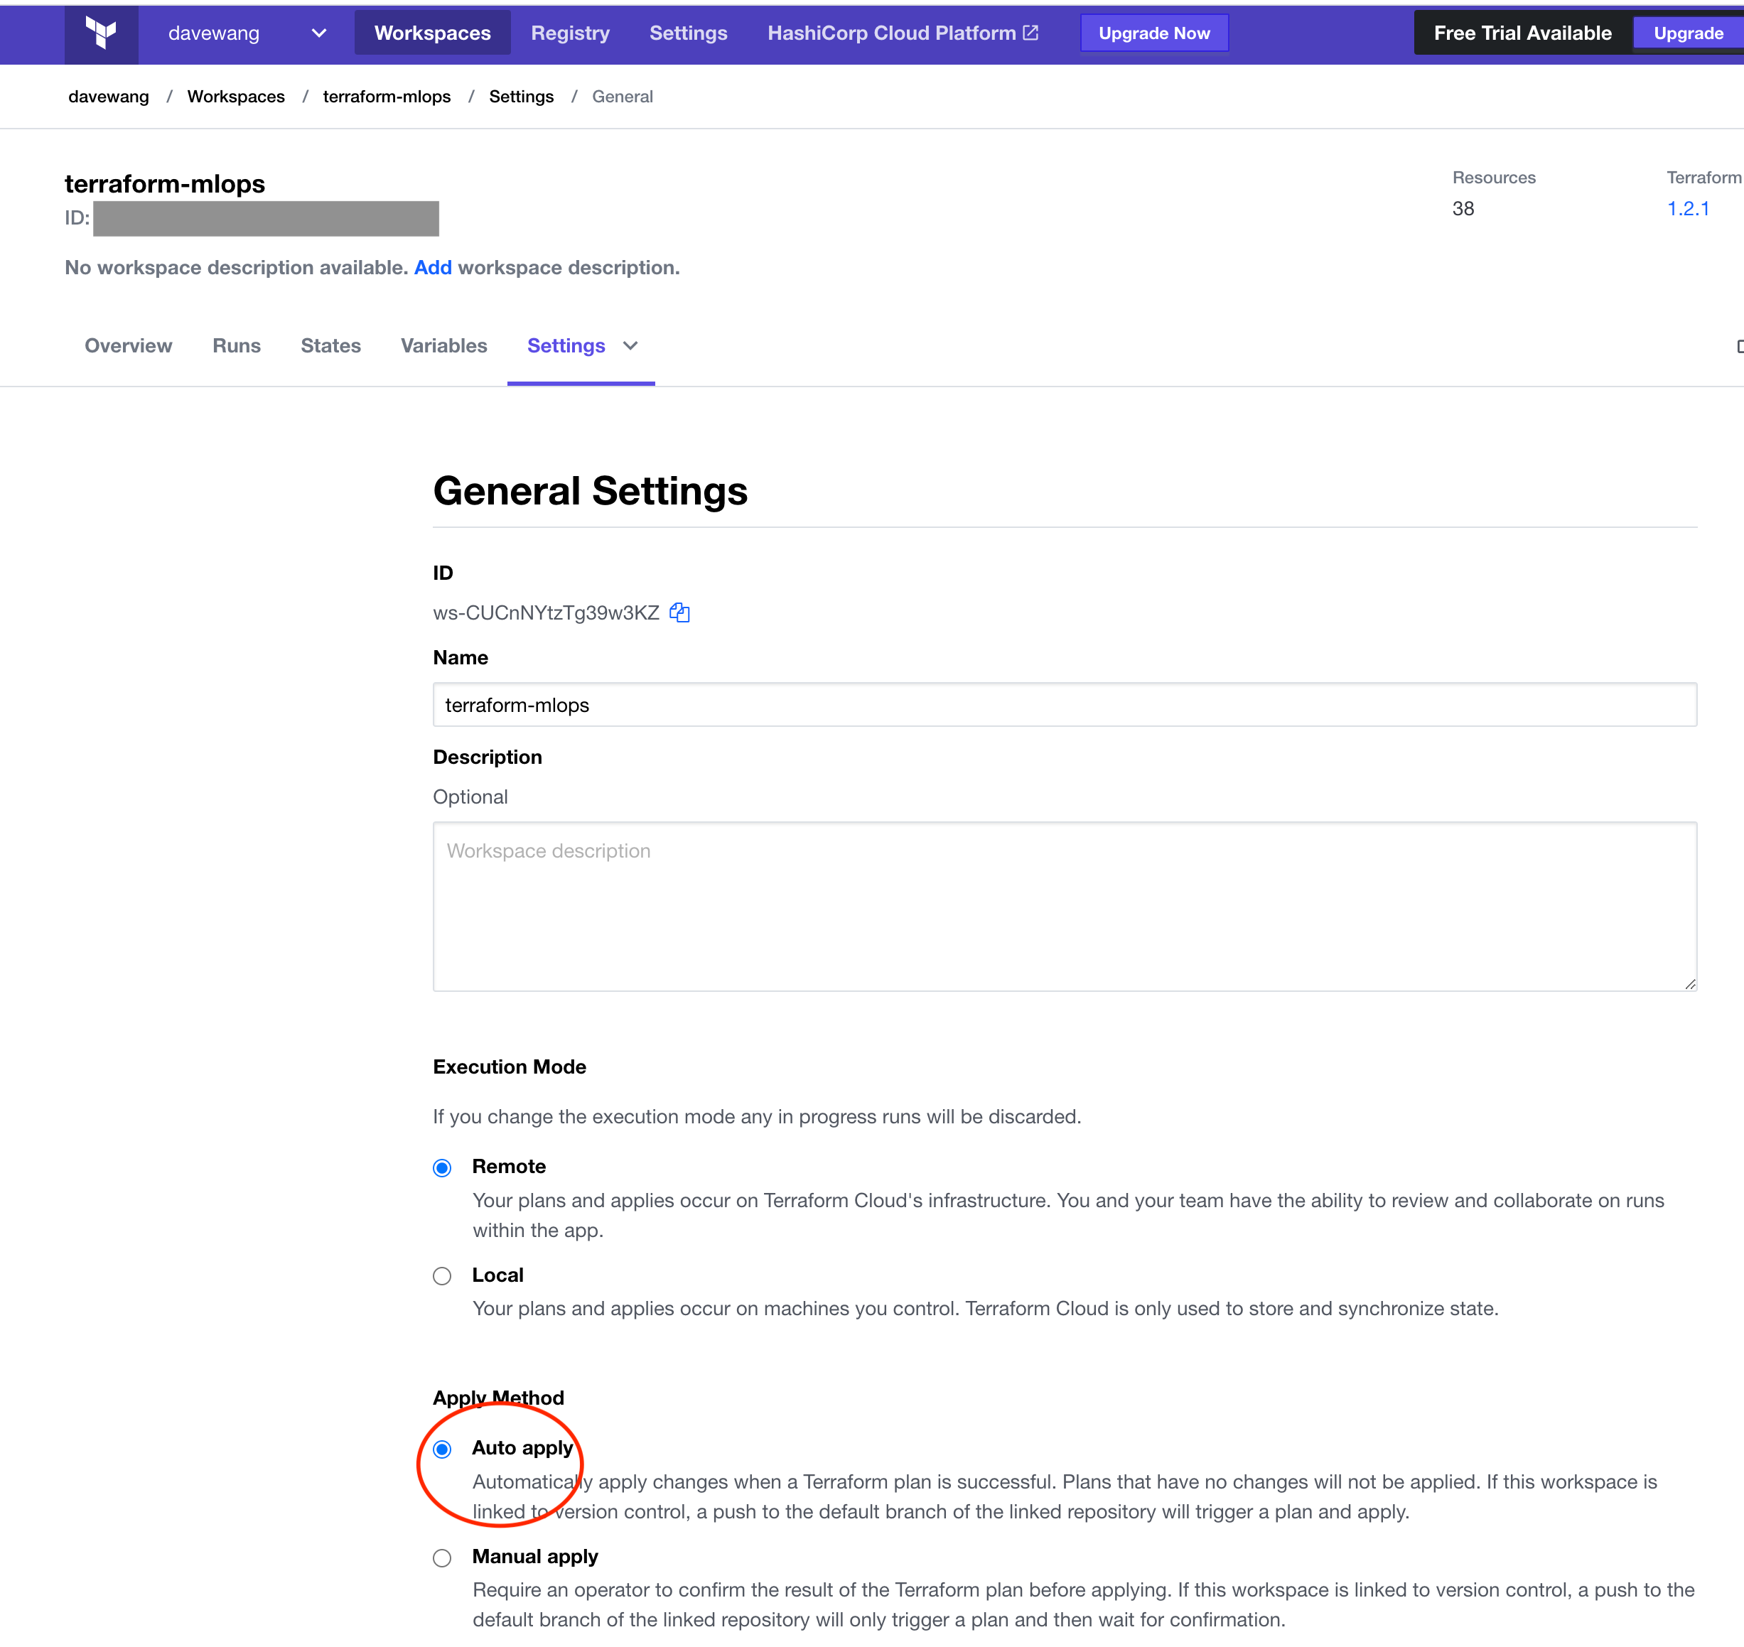This screenshot has width=1744, height=1647.
Task: Switch to the Runs tab
Action: 236,346
